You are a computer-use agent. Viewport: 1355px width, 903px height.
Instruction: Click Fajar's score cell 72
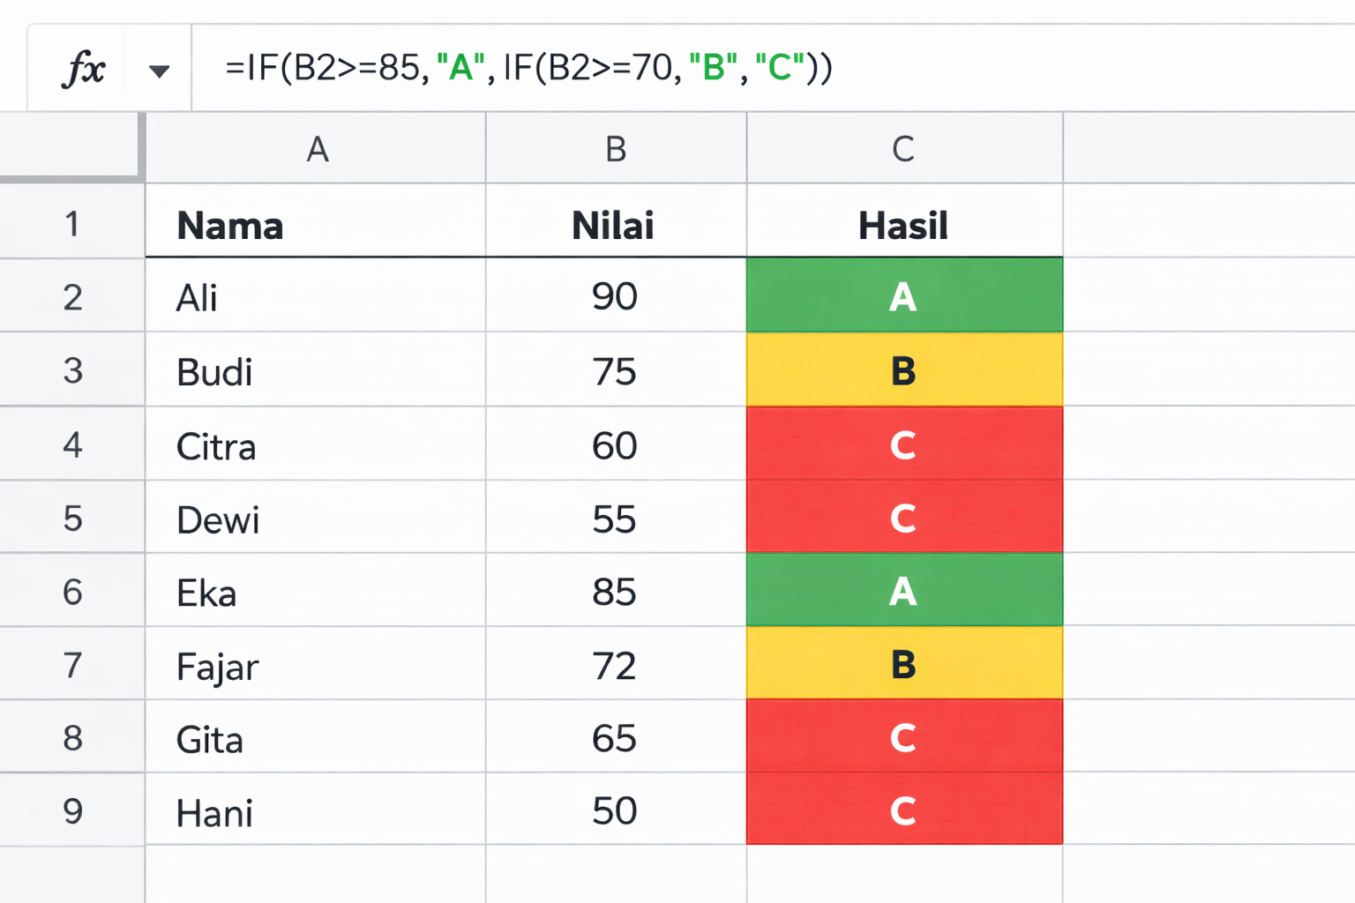click(x=615, y=665)
